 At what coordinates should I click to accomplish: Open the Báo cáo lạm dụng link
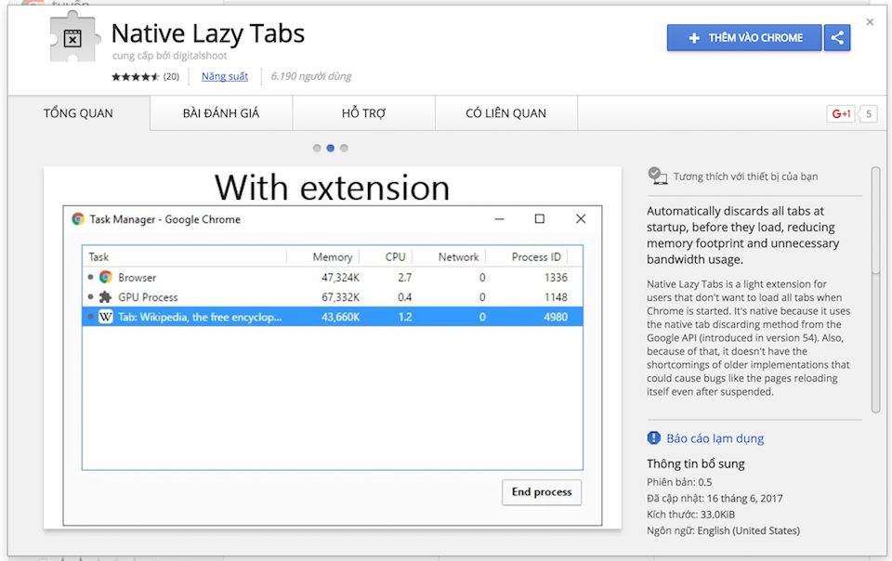point(715,438)
